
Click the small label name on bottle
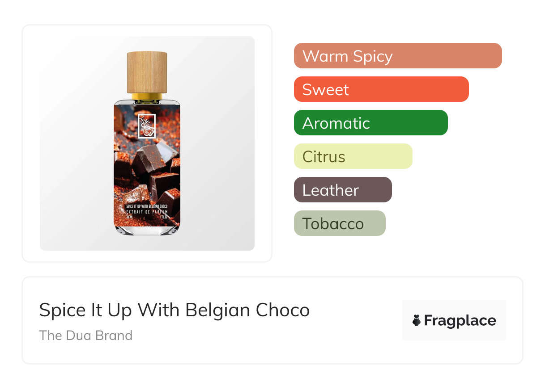point(147,207)
